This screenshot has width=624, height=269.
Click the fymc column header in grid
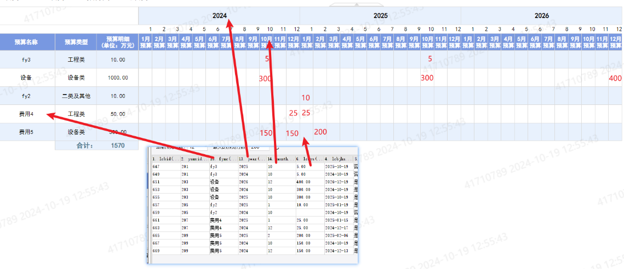point(224,159)
